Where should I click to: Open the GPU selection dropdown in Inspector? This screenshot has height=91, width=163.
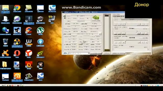click(79, 53)
